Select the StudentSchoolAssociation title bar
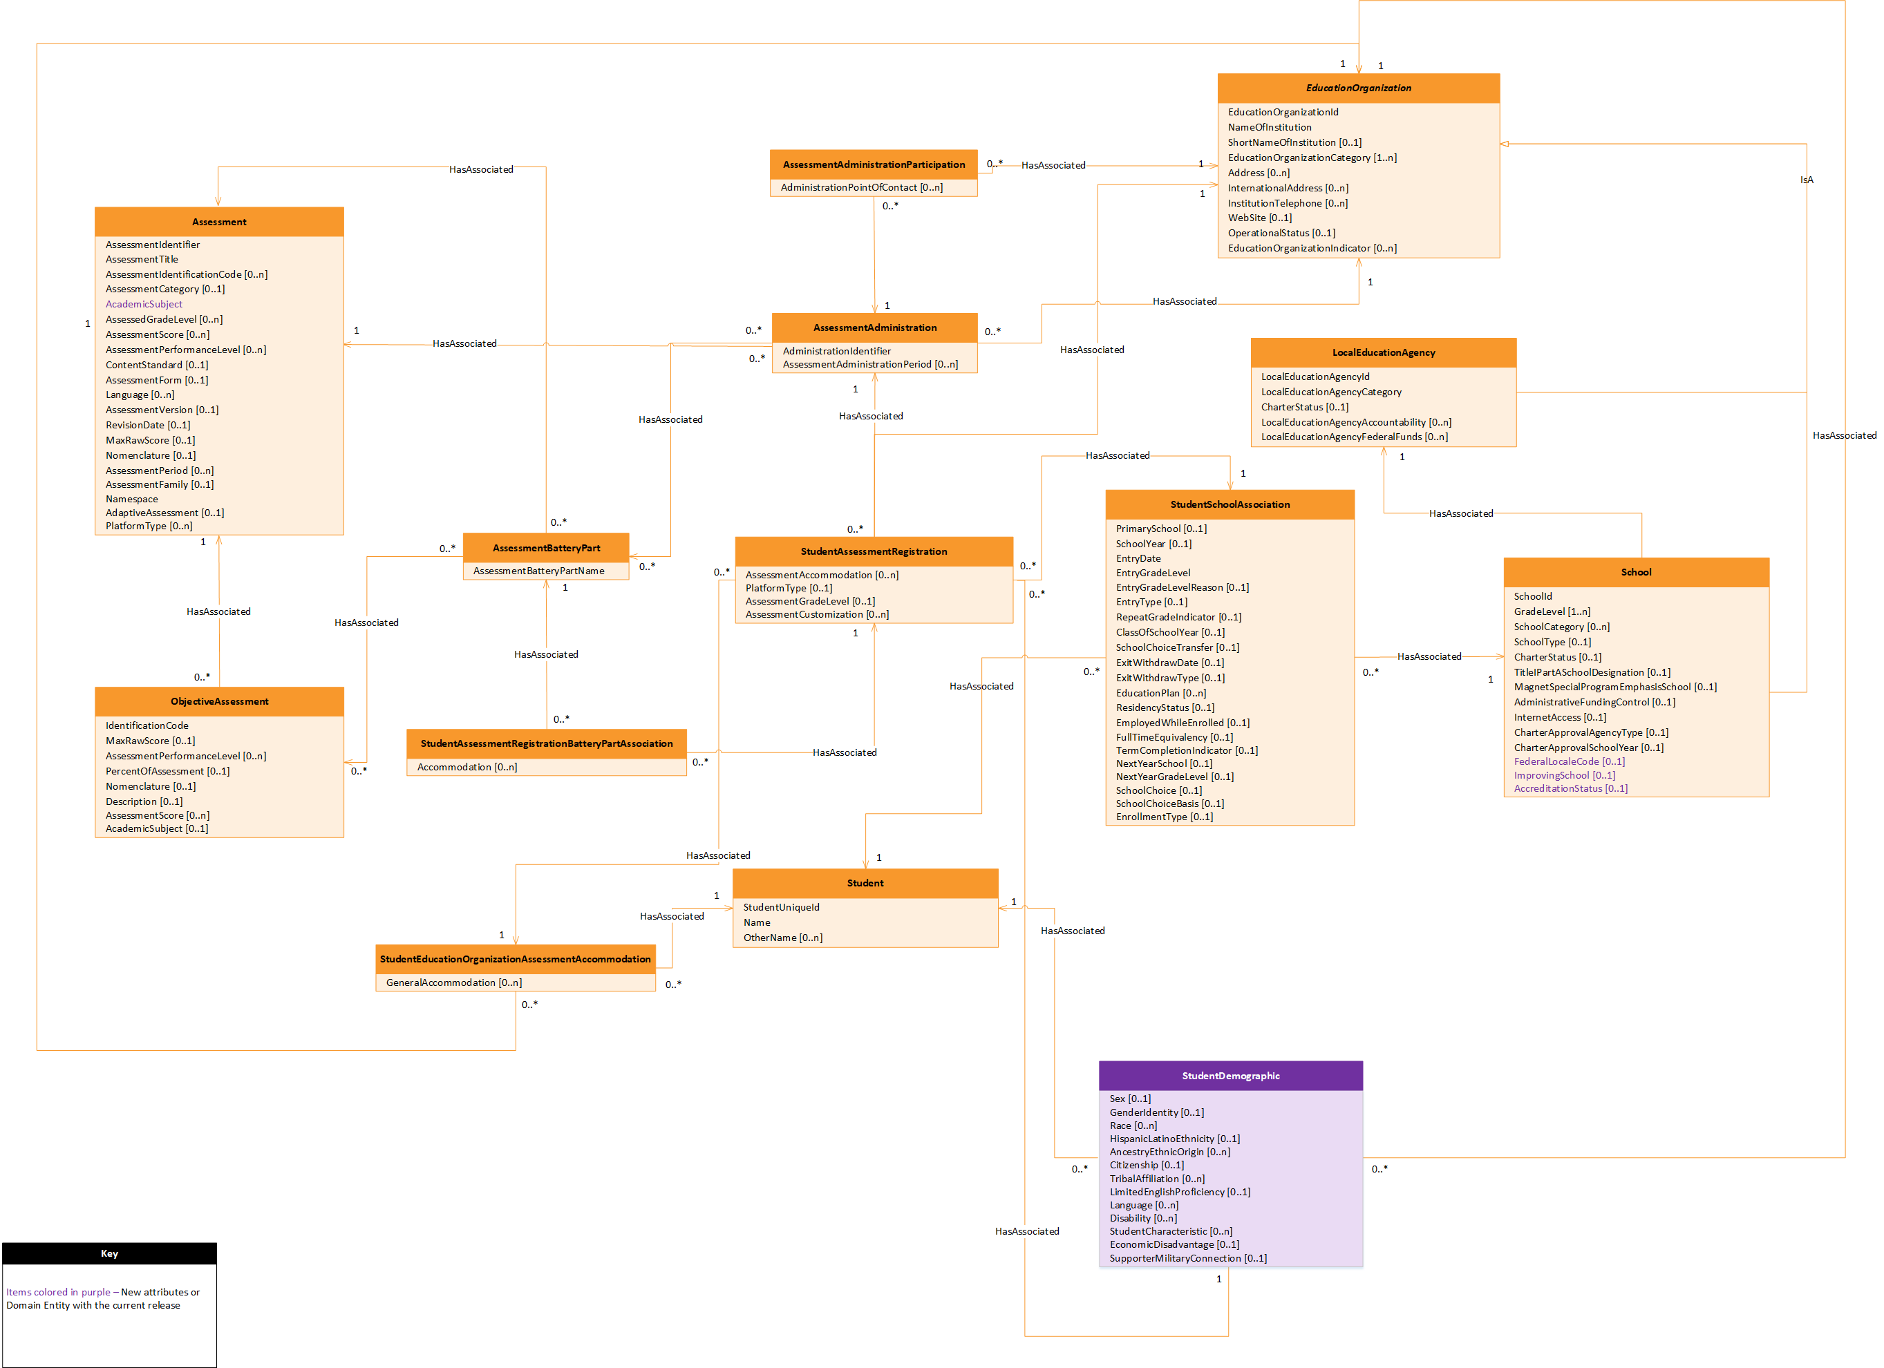 click(1230, 504)
